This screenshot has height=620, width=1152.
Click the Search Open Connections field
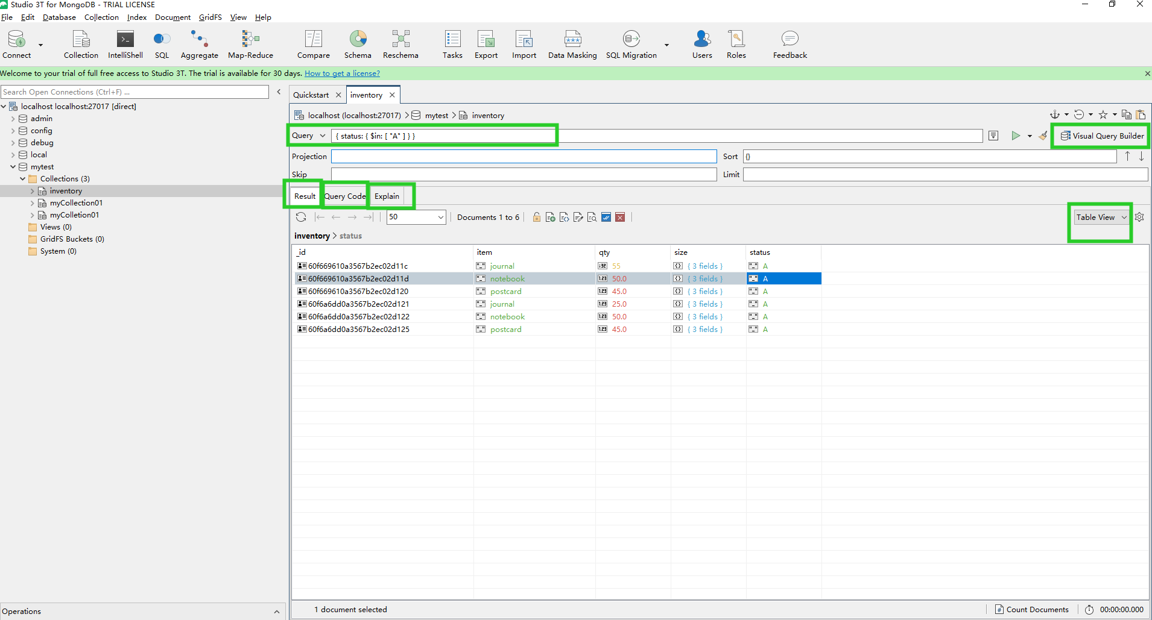(135, 92)
